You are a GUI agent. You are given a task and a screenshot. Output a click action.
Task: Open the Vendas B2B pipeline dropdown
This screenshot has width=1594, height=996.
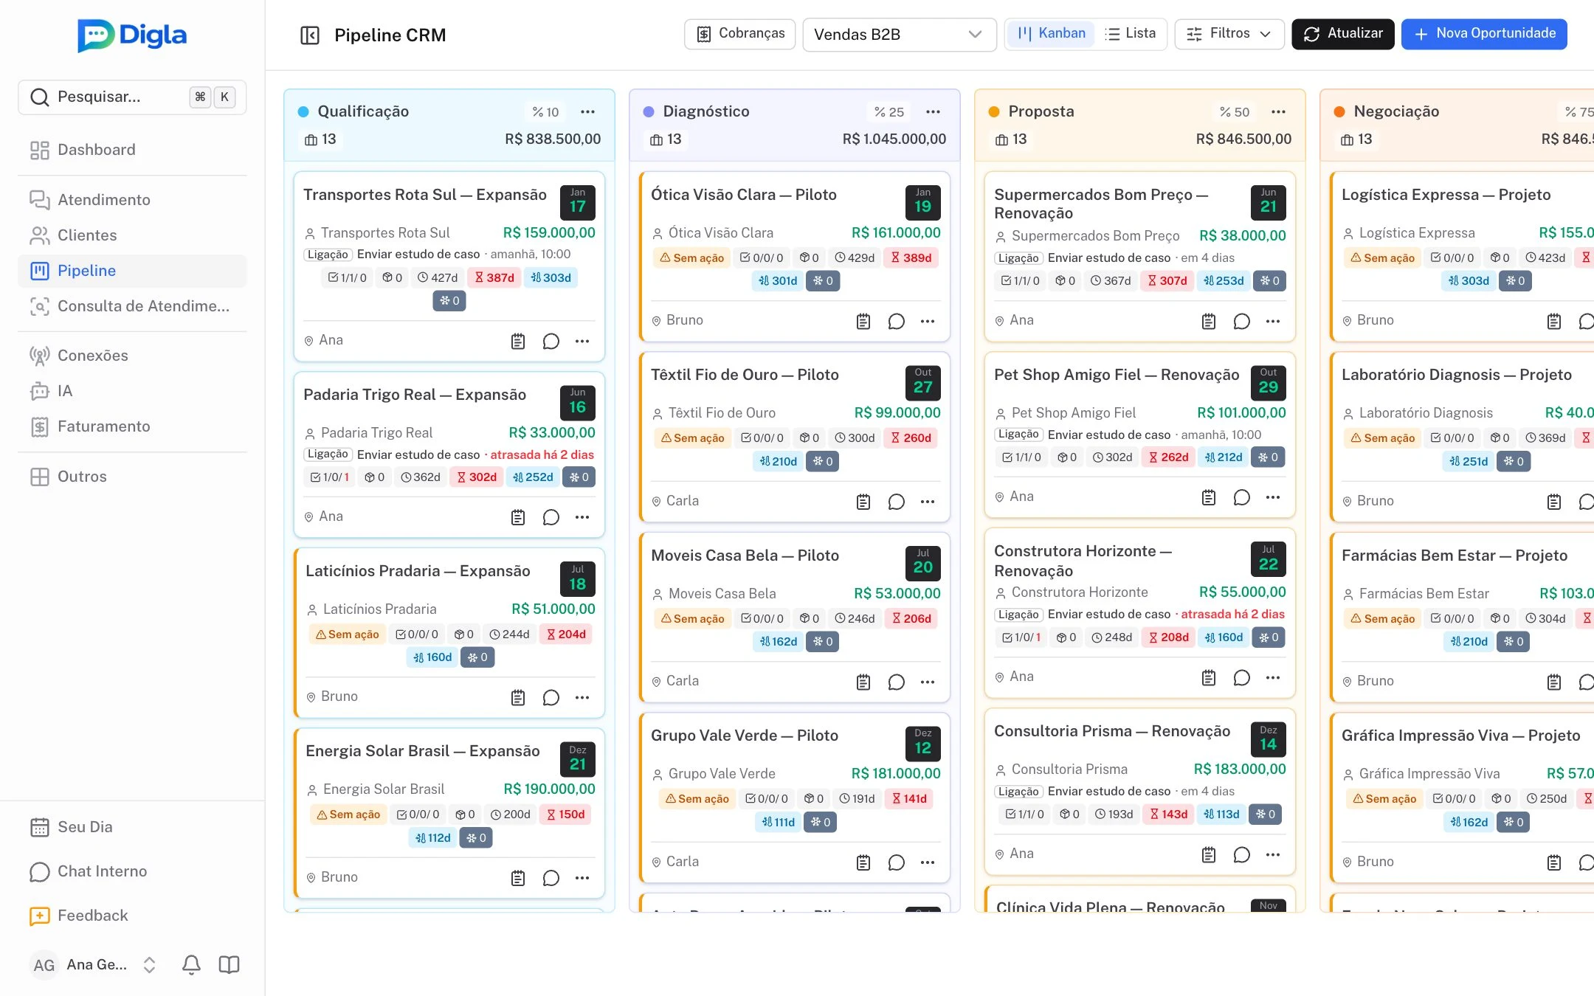[x=899, y=35]
